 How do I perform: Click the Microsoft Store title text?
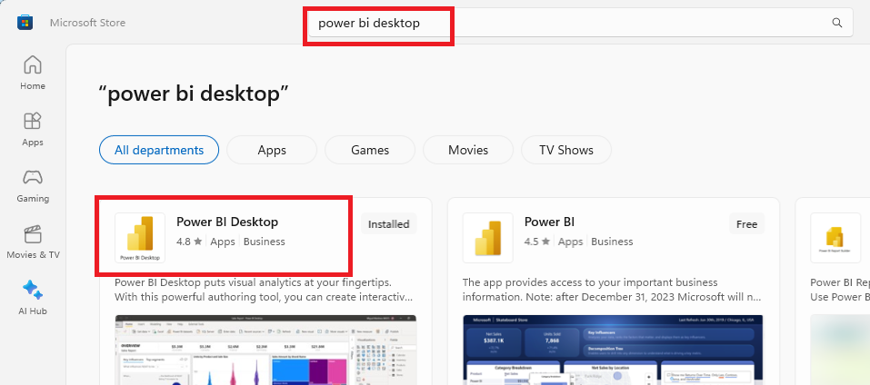tap(87, 23)
